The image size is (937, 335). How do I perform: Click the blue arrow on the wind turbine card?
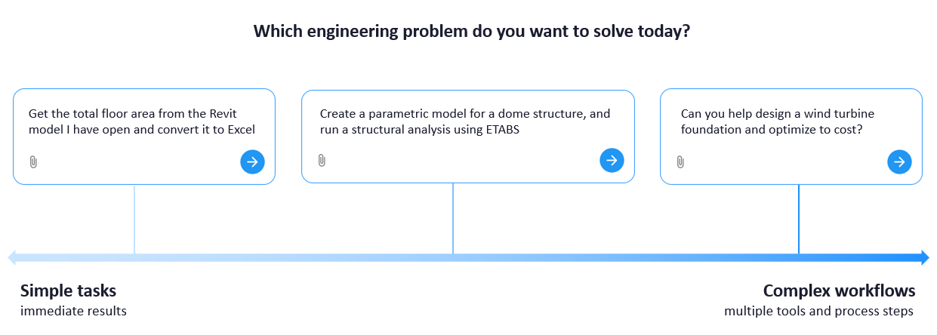pyautogui.click(x=899, y=161)
